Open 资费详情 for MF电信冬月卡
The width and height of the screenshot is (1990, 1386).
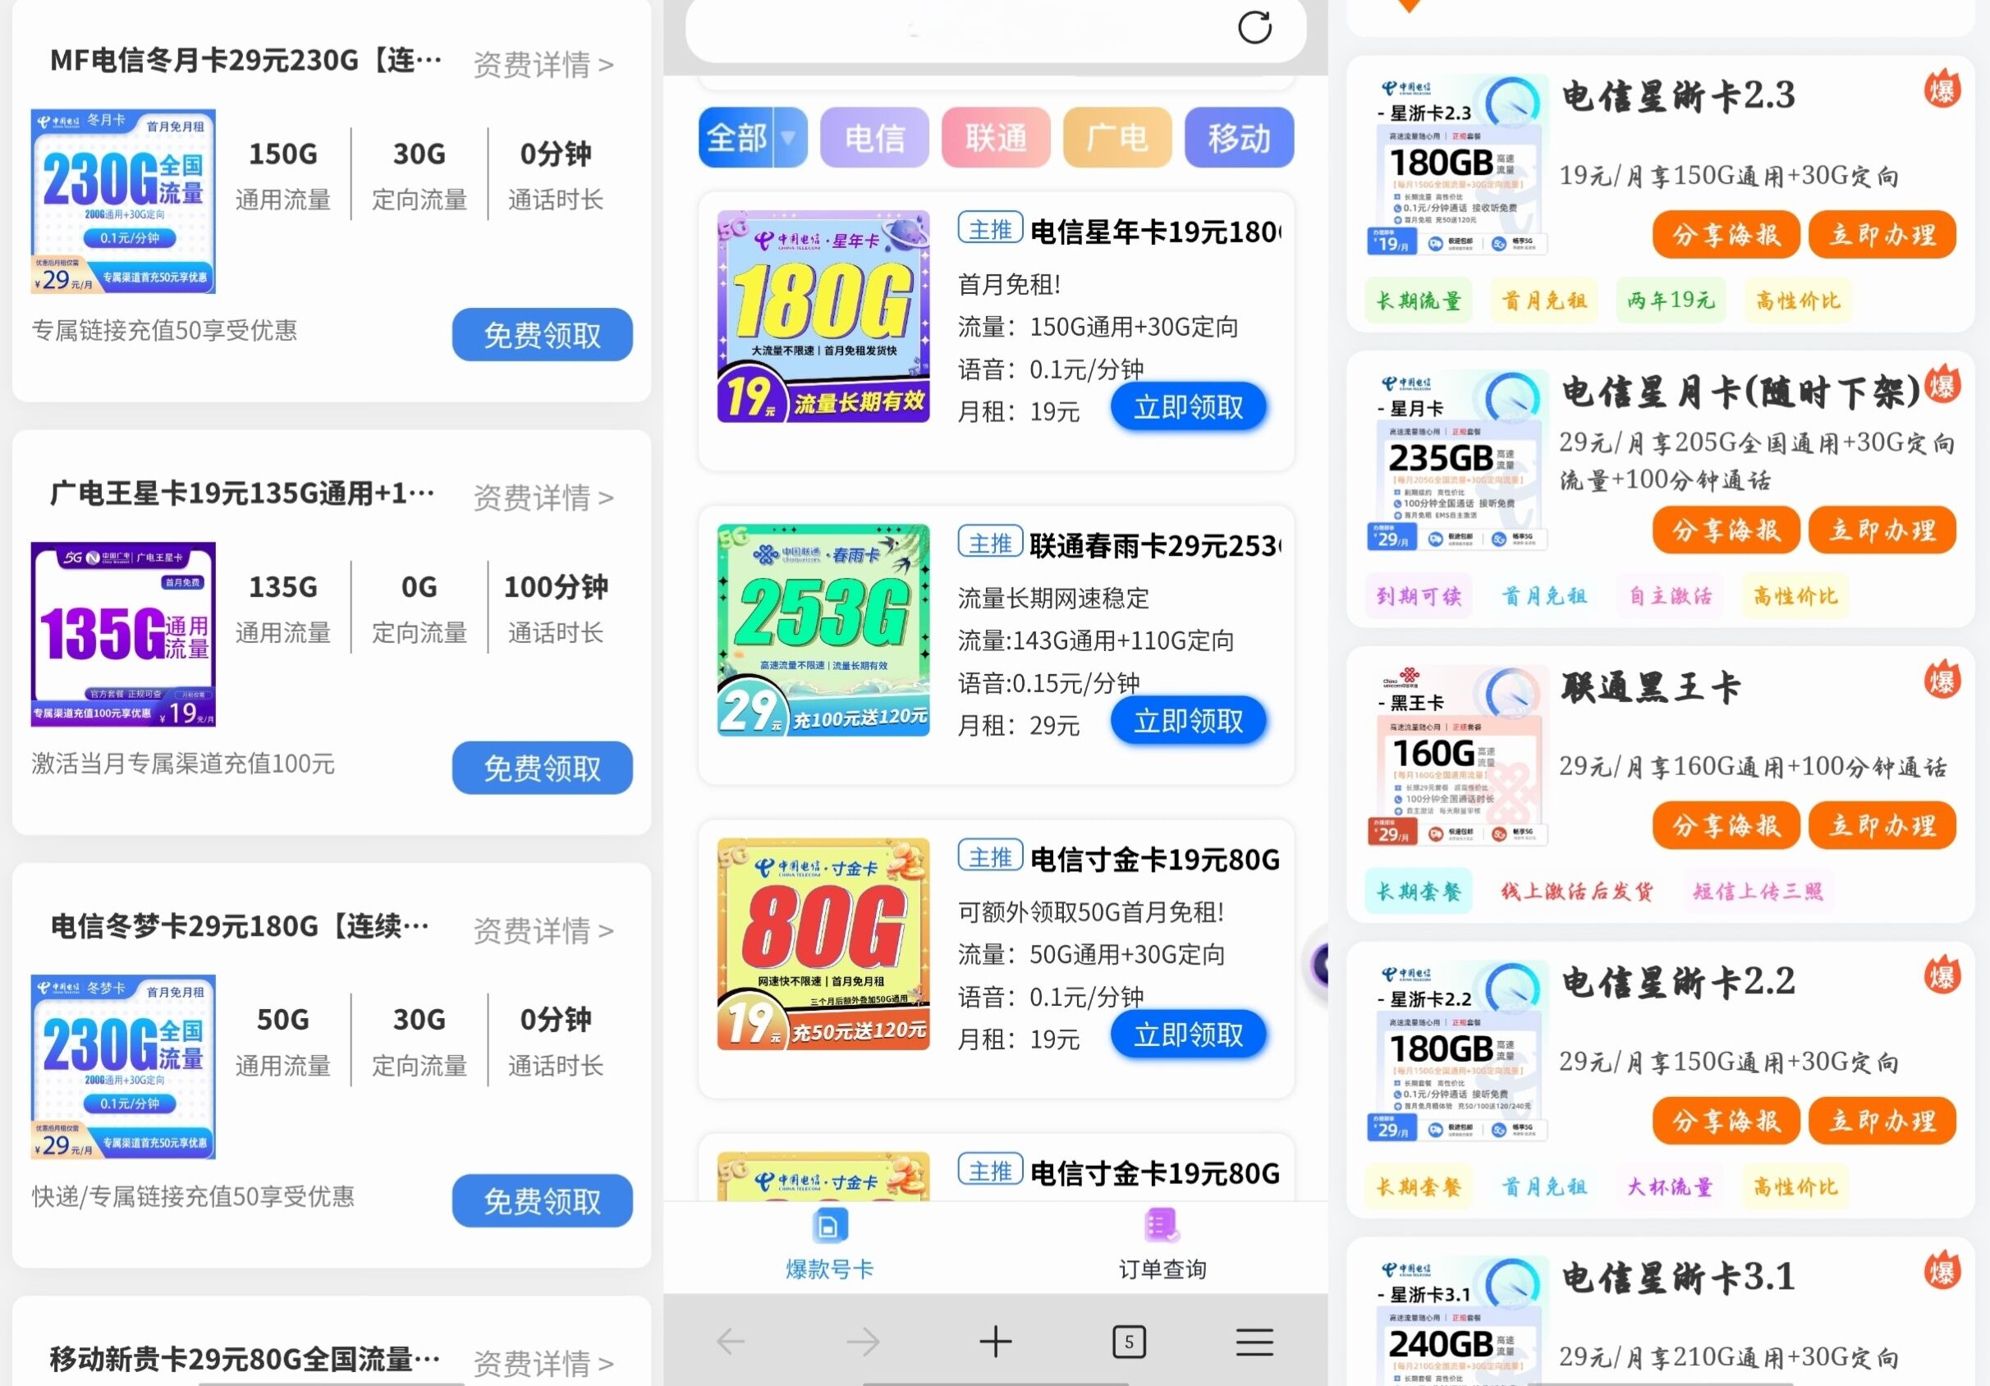pyautogui.click(x=543, y=64)
